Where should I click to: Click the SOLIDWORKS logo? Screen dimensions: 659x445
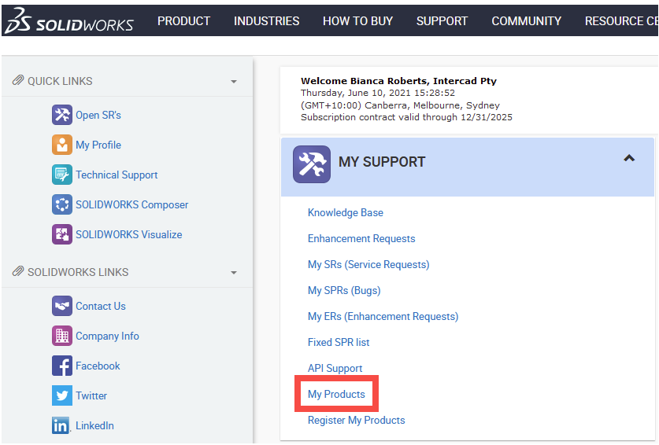coord(69,23)
